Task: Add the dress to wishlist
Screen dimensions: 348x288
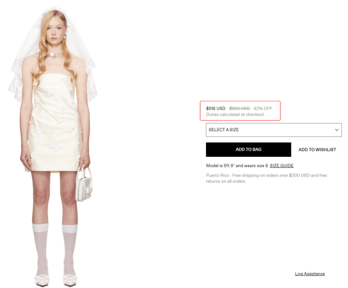Action: coord(317,149)
